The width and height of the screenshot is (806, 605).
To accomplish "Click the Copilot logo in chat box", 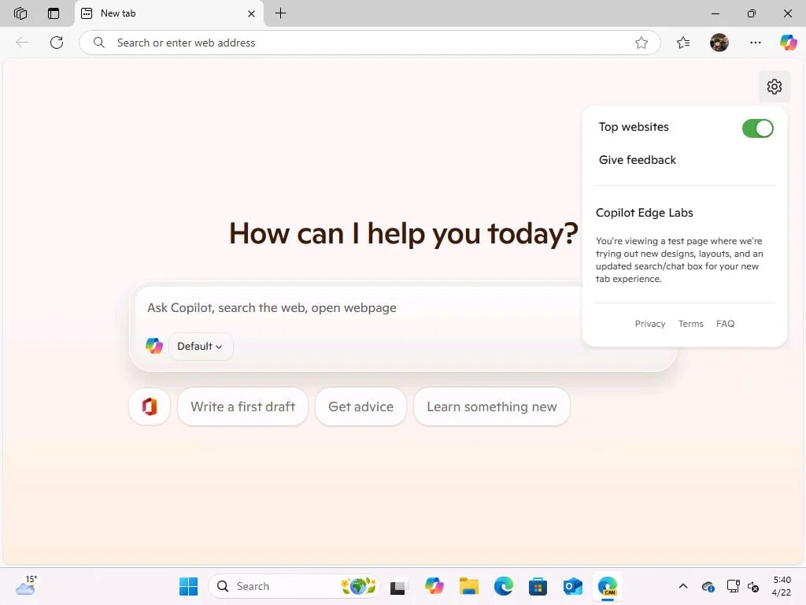I will coord(153,346).
